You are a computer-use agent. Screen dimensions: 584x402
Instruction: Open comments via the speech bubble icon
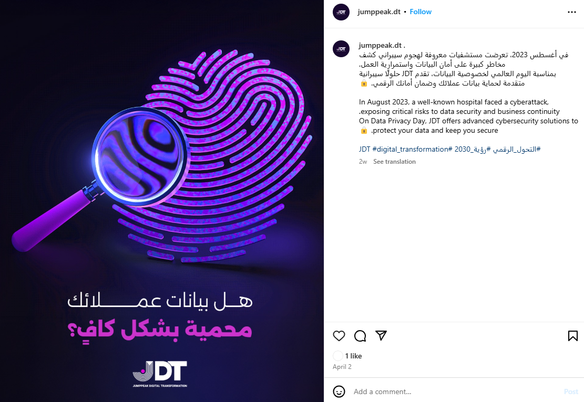(360, 336)
